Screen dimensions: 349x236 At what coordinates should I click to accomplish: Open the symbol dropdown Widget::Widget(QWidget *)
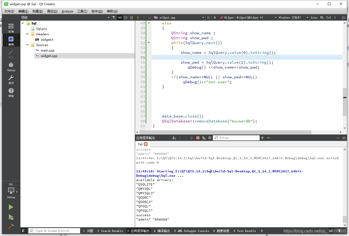248,18
